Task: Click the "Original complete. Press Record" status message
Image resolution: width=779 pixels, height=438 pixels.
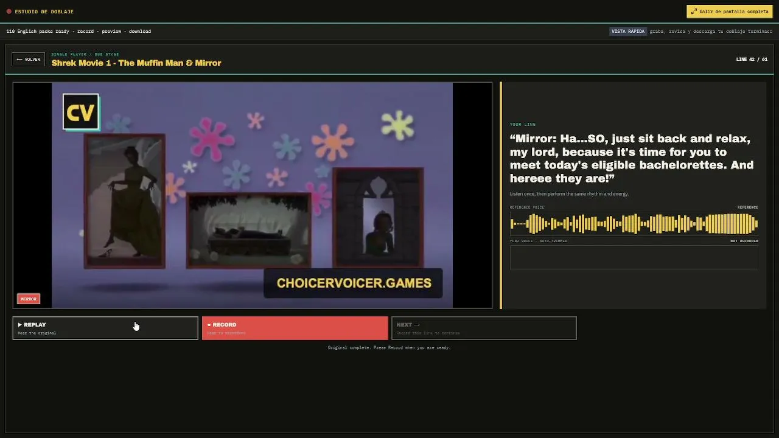Action: click(389, 347)
